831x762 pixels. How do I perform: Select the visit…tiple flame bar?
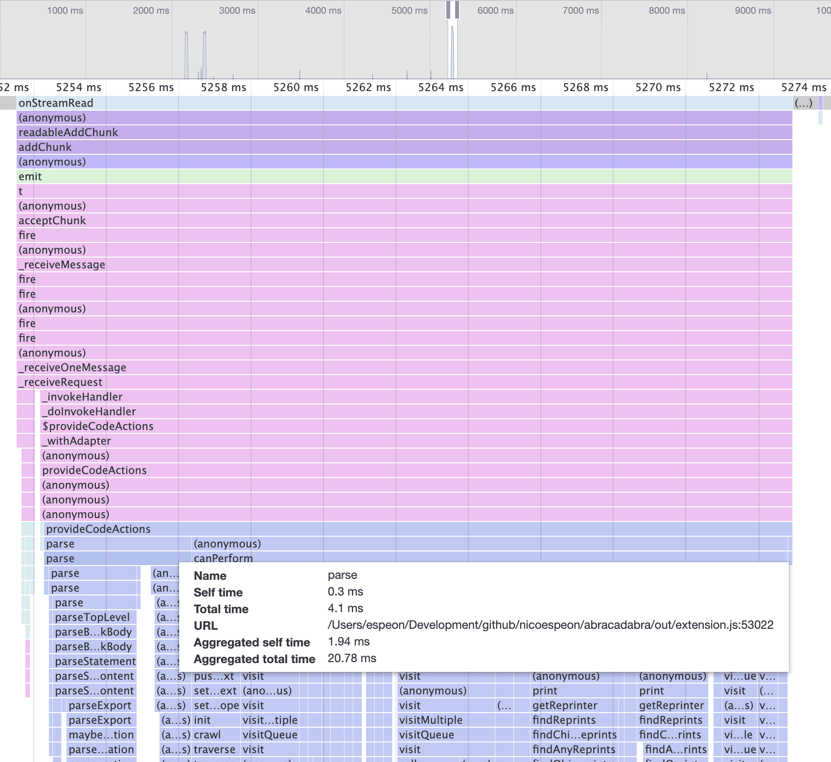click(270, 720)
